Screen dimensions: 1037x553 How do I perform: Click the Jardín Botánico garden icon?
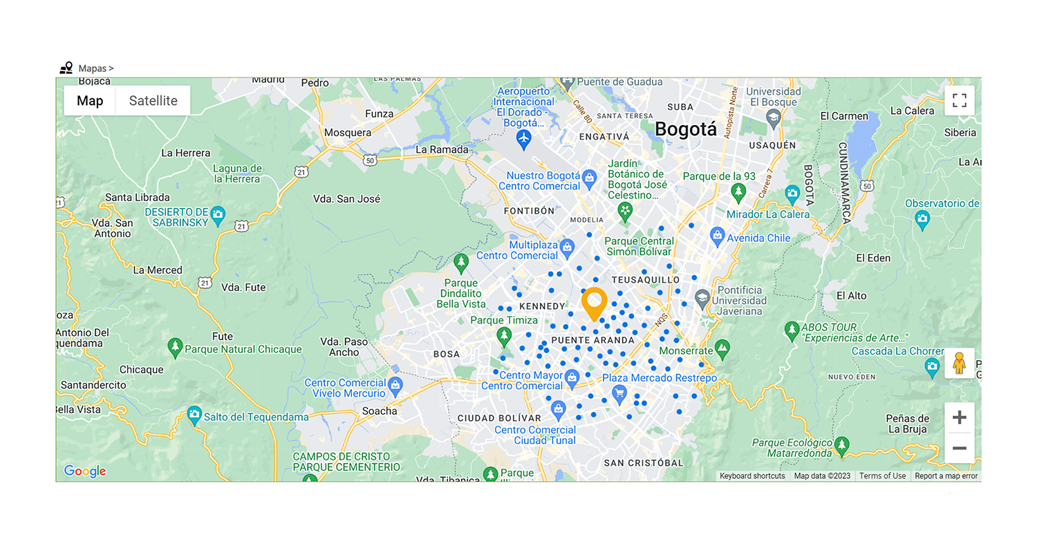625,210
